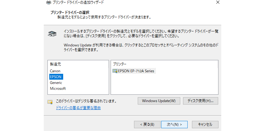265x131 pixels.
Task: Go back with 戻る(B) button
Action: pyautogui.click(x=147, y=125)
